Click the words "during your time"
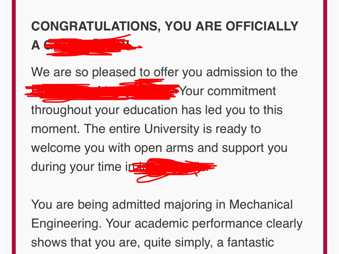The height and width of the screenshot is (254, 339). (x=76, y=167)
